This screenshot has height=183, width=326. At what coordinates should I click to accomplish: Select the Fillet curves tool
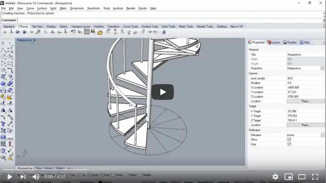click(x=10, y=70)
